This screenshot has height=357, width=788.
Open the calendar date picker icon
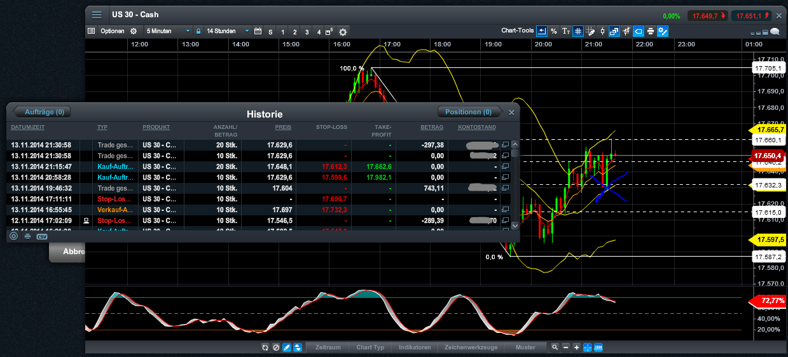[x=258, y=31]
